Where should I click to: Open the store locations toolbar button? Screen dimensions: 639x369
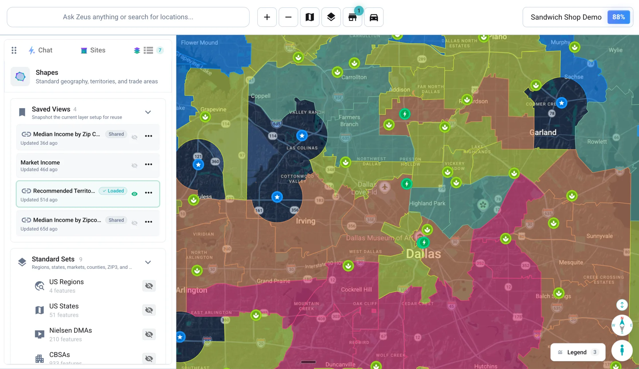click(x=352, y=17)
